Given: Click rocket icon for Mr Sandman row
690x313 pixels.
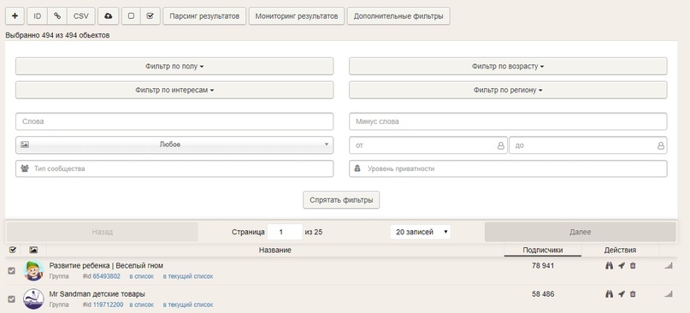Looking at the screenshot, I should pos(622,293).
